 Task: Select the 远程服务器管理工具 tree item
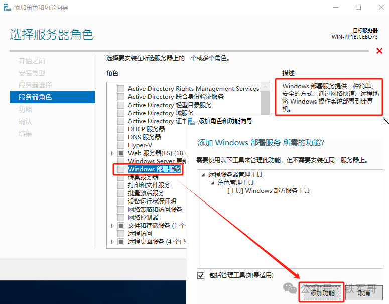[x=235, y=174]
